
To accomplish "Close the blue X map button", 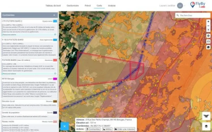I will 64,126.
